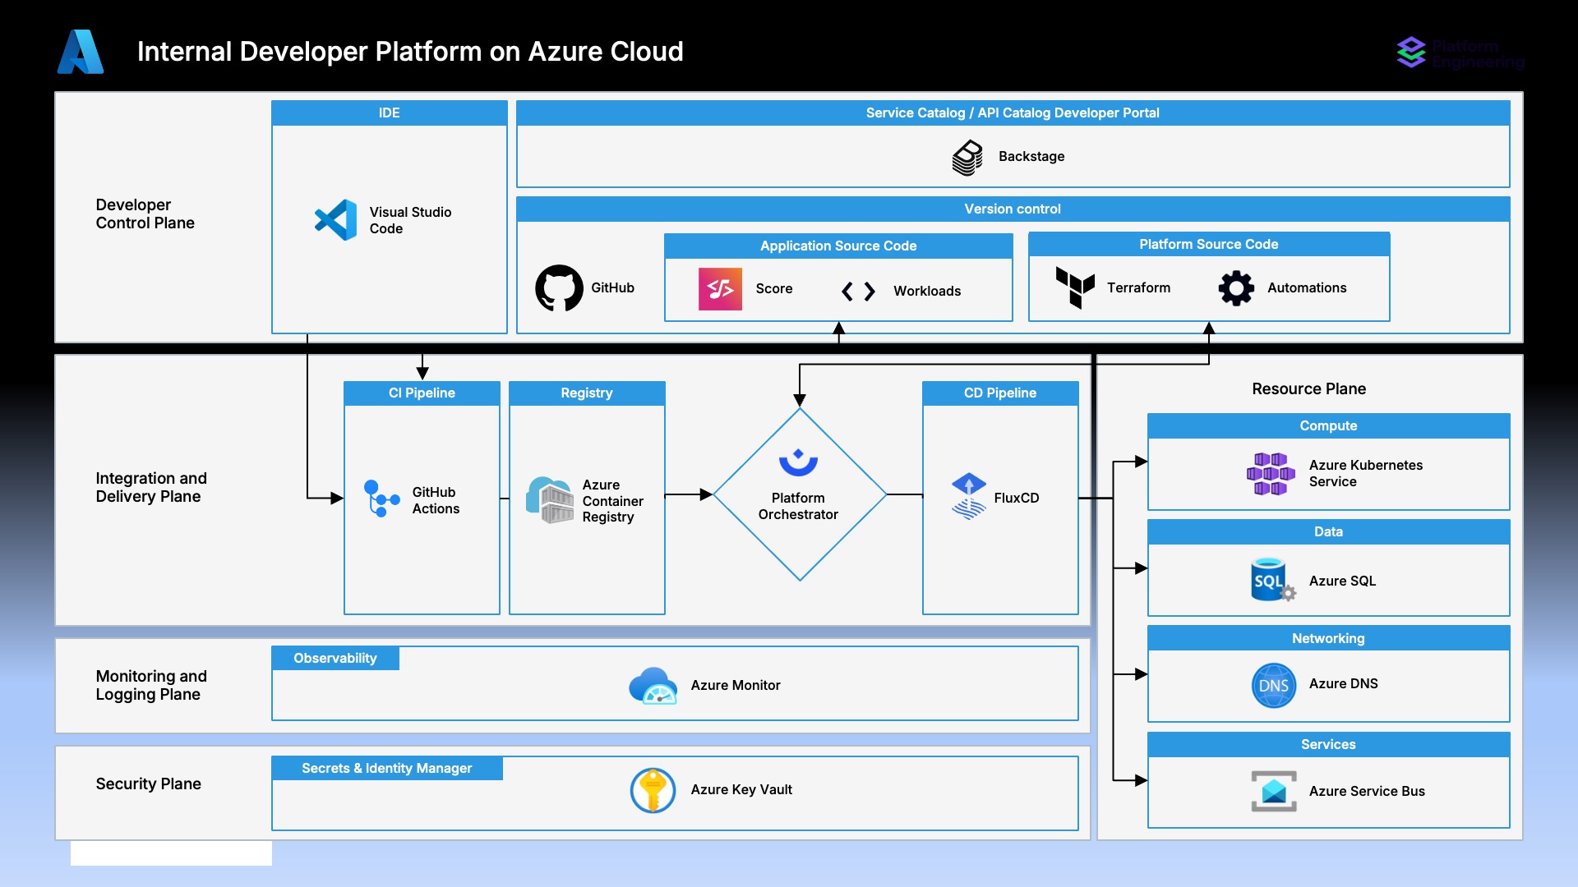Select the Networking header
Screen dimensions: 1578x887
pyautogui.click(x=1328, y=638)
